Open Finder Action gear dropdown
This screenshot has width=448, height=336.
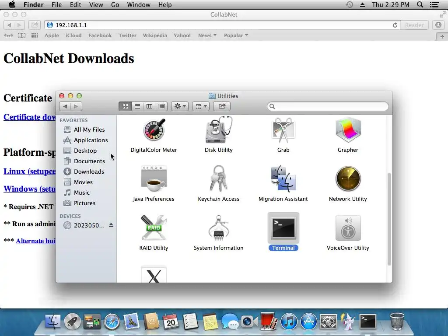pyautogui.click(x=180, y=106)
